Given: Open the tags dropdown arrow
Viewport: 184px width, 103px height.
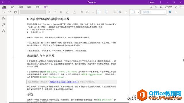Looking at the screenshot, I should (x=138, y=12).
